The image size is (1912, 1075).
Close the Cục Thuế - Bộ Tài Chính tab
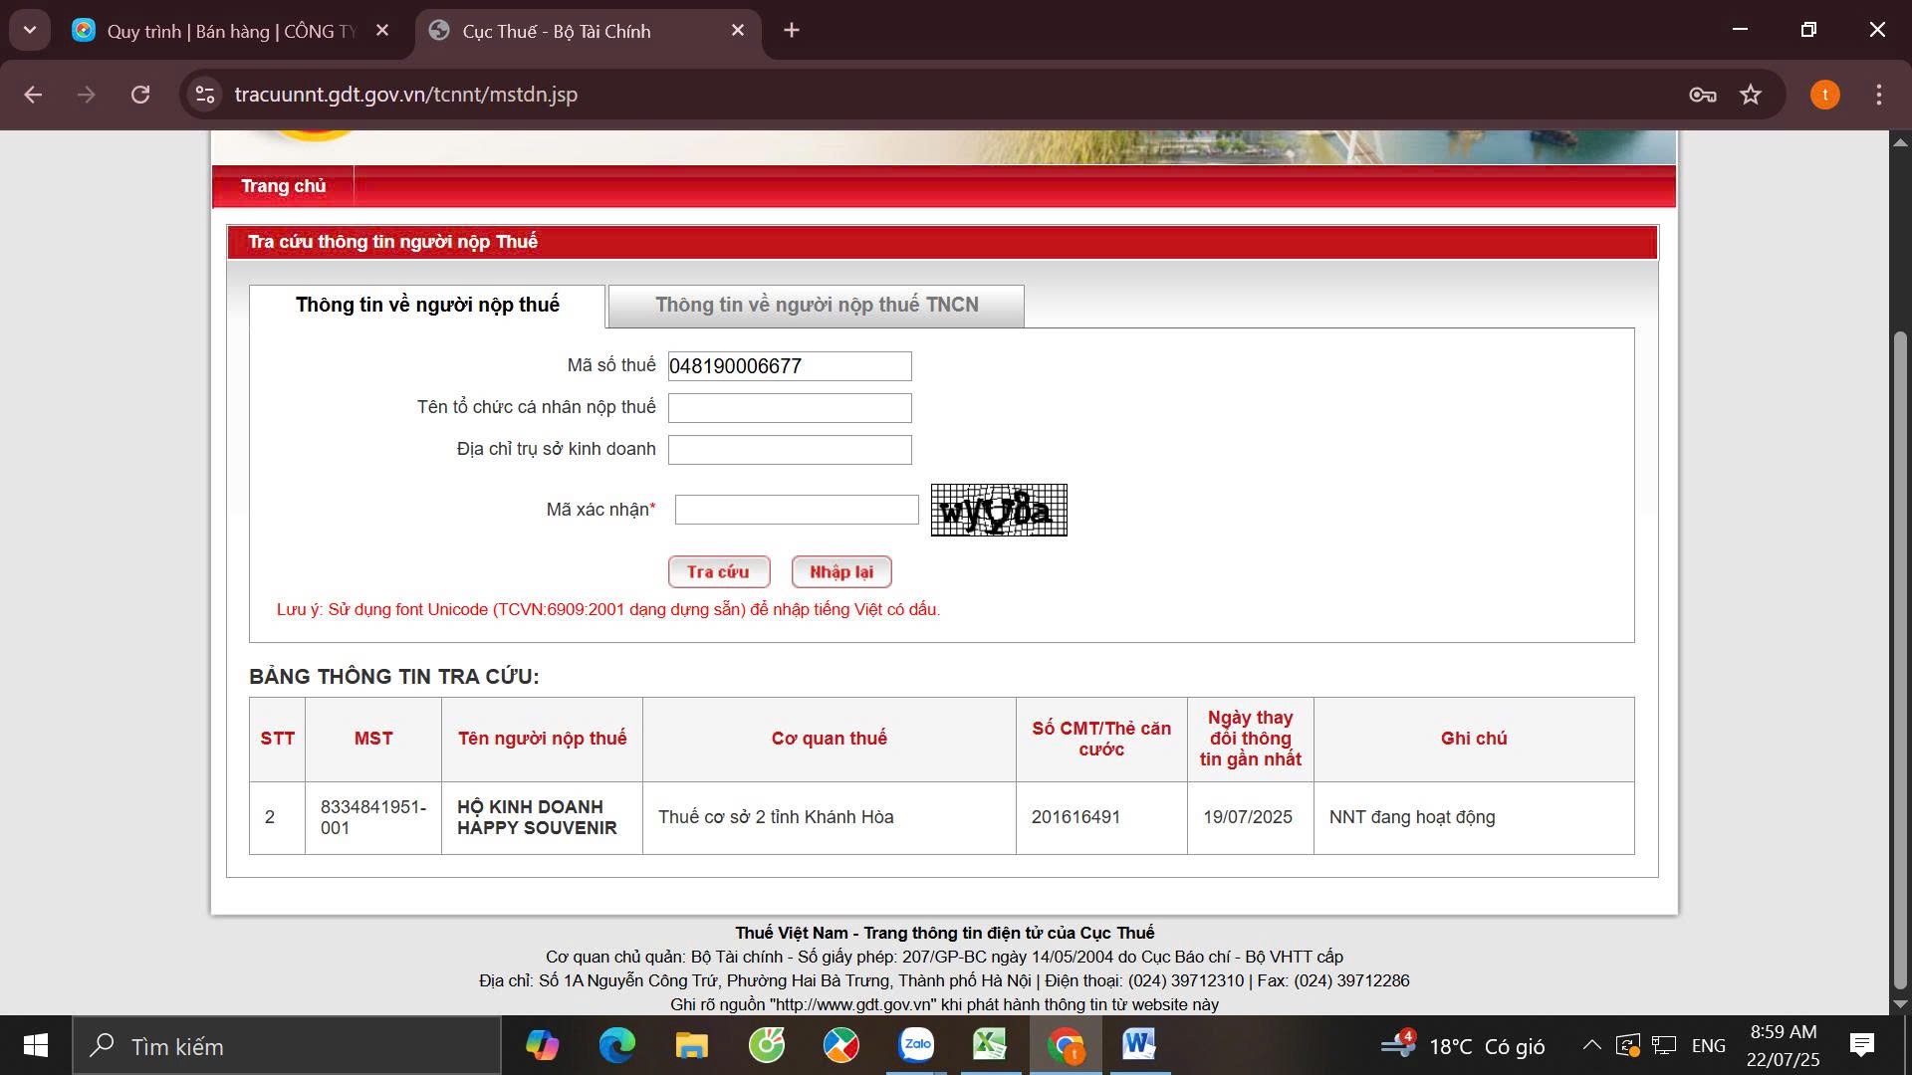[x=738, y=31]
